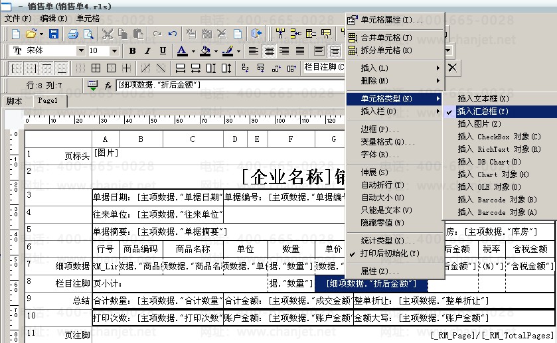The width and height of the screenshot is (557, 343).
Task: Open the font size dropdown
Action: coord(118,51)
